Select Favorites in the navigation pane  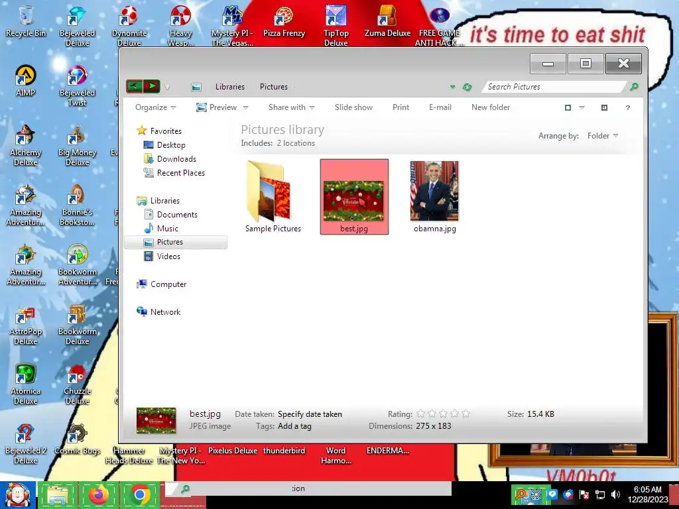pyautogui.click(x=159, y=131)
